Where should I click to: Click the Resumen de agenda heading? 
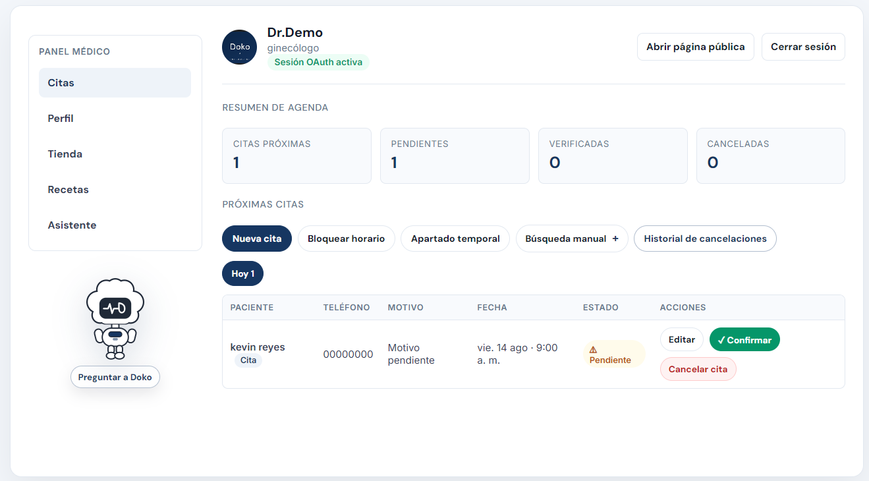[x=275, y=107]
